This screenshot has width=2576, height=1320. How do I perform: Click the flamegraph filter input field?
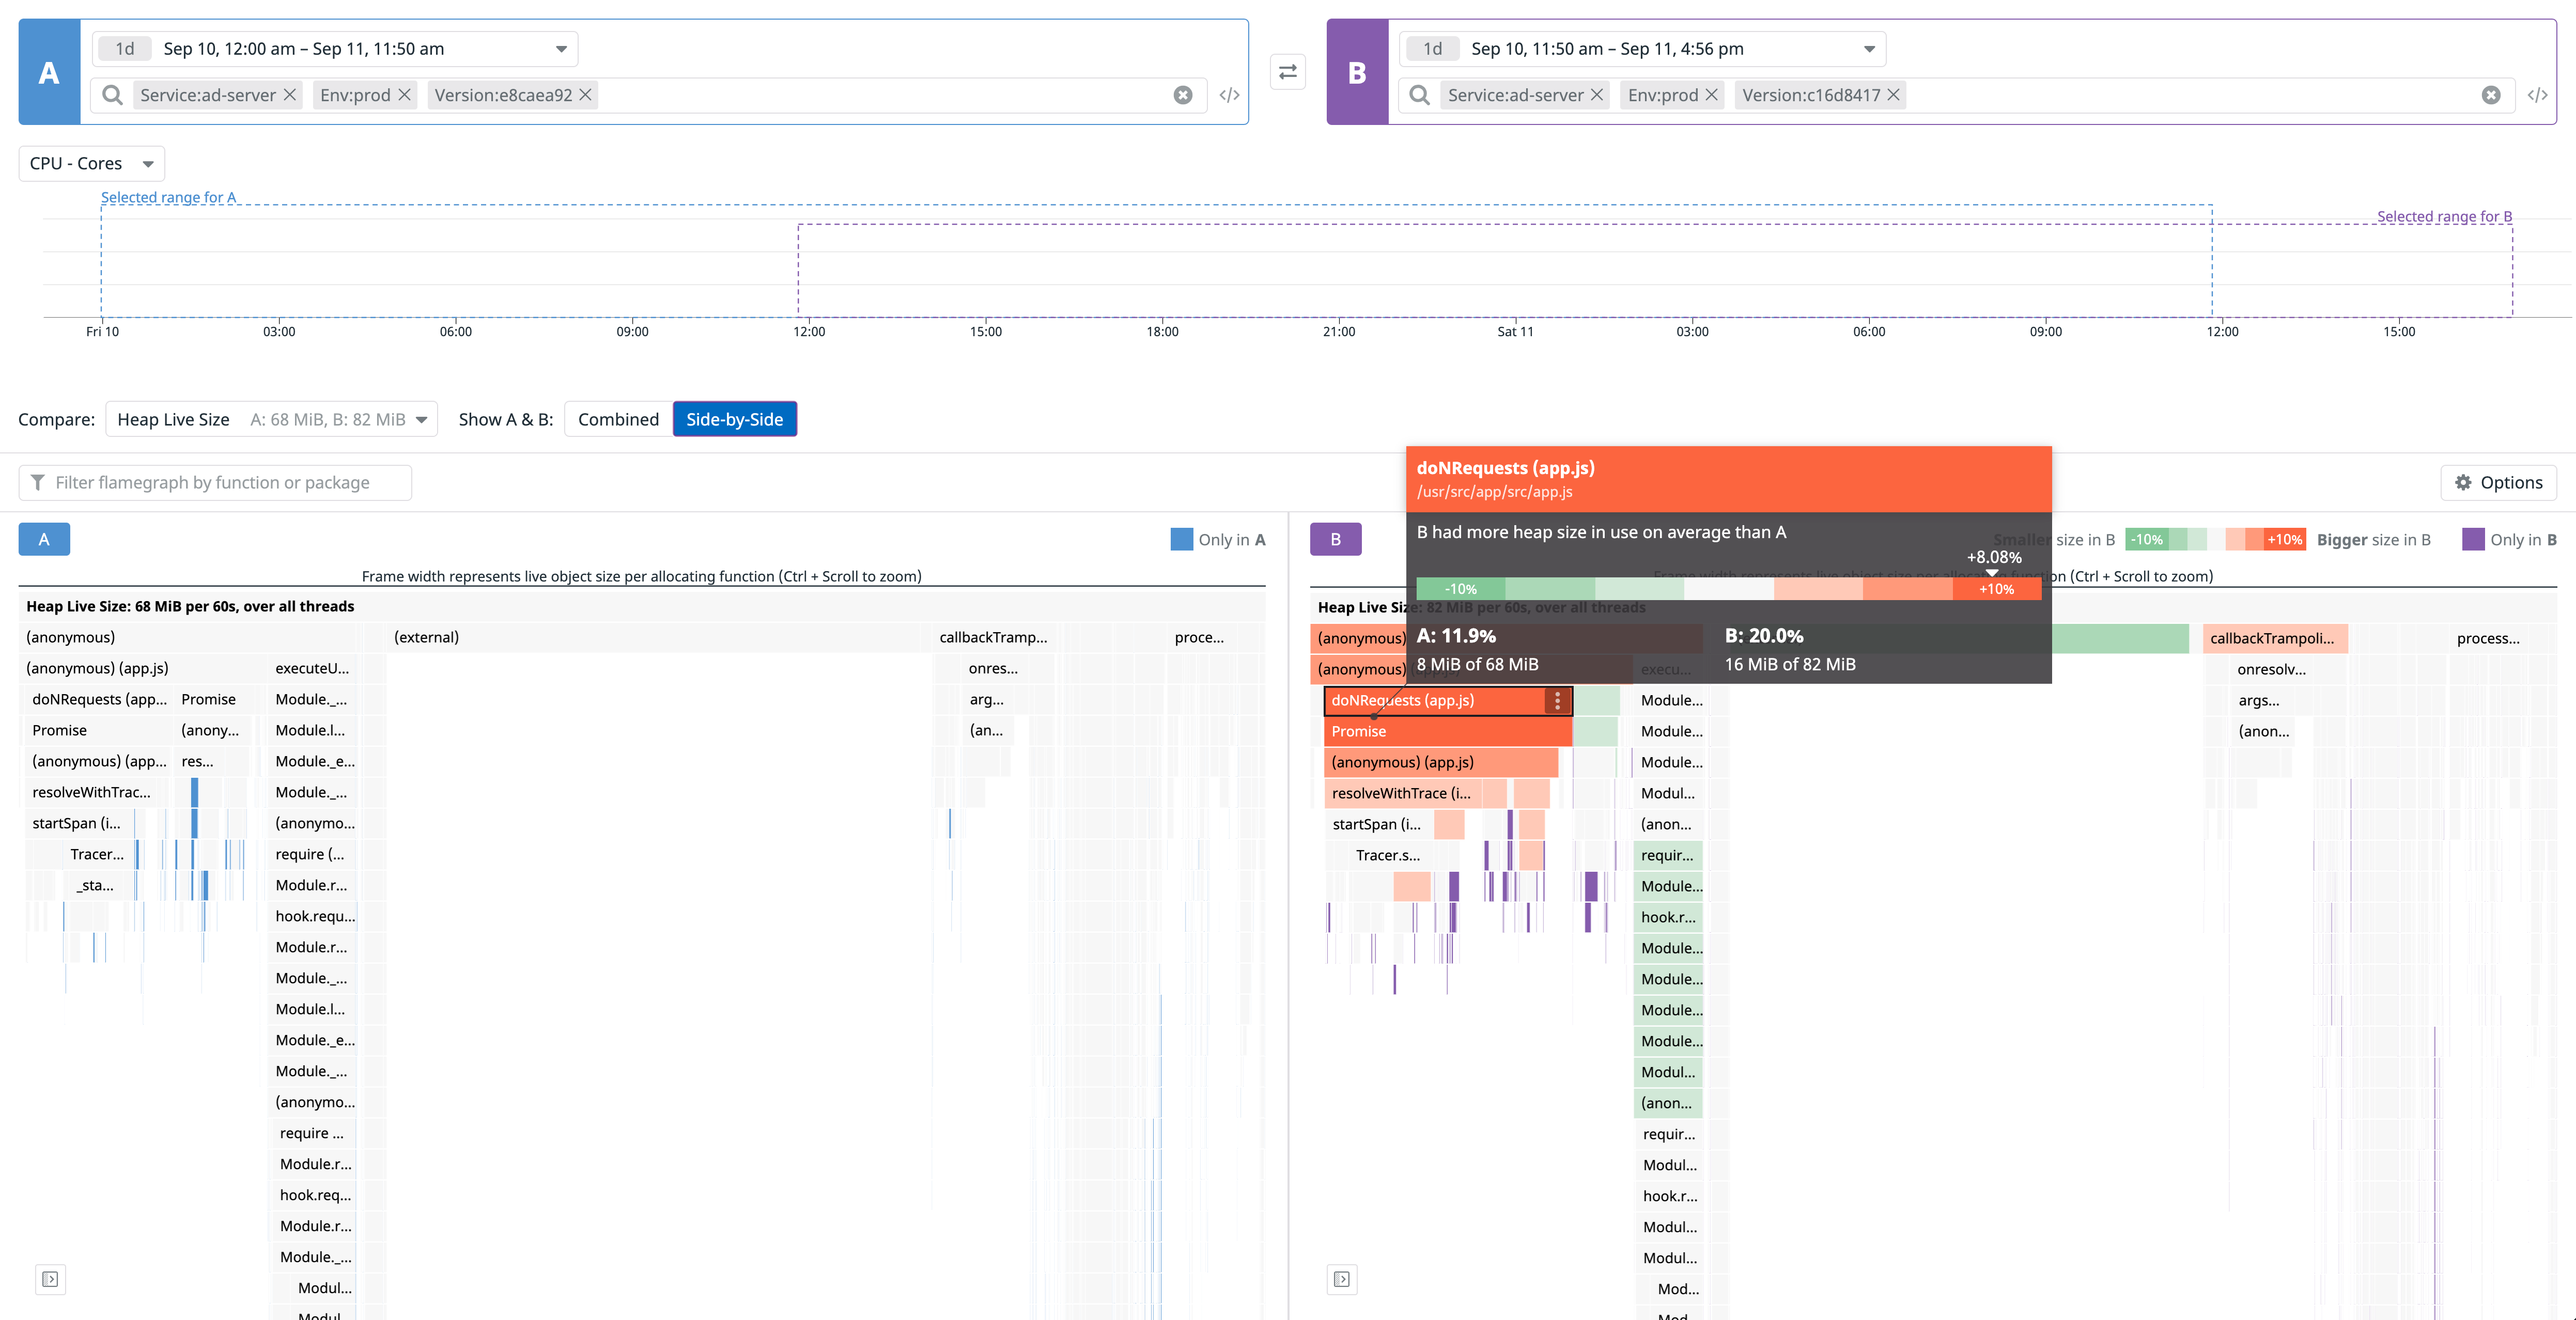215,482
